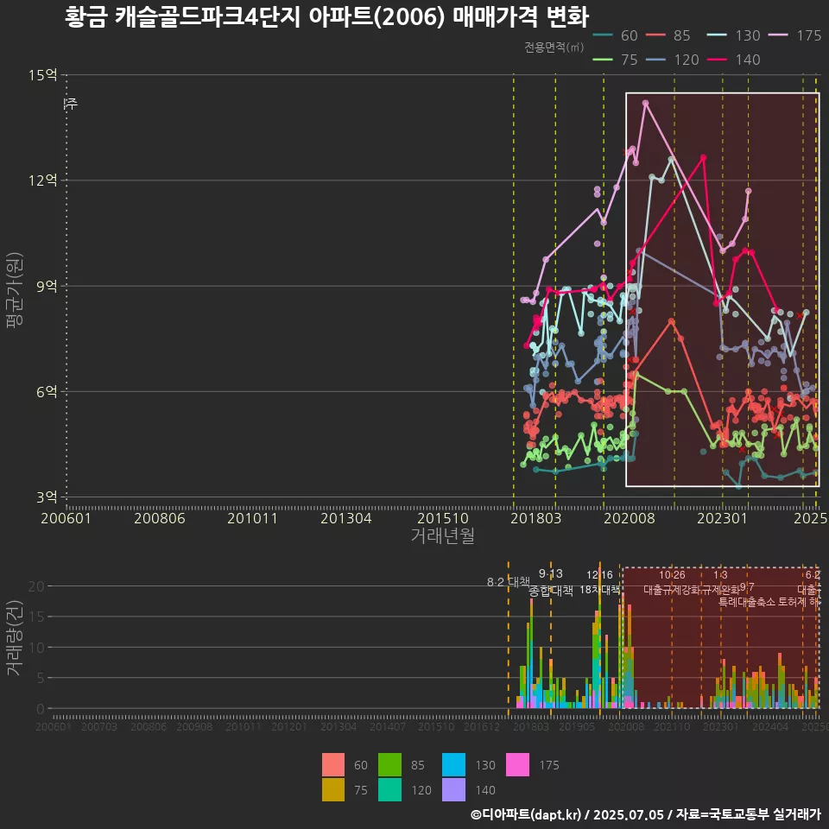Click the 201803 x-axis label on price chart
The width and height of the screenshot is (829, 829).
tap(536, 518)
